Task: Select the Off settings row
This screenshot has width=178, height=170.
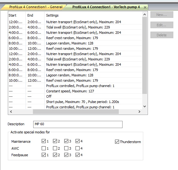Action: 75,96
